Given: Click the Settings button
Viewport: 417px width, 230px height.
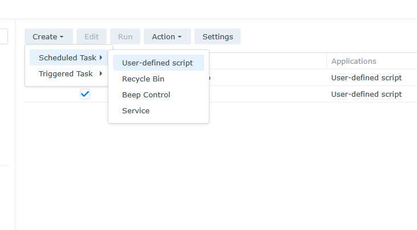Looking at the screenshot, I should (x=217, y=36).
